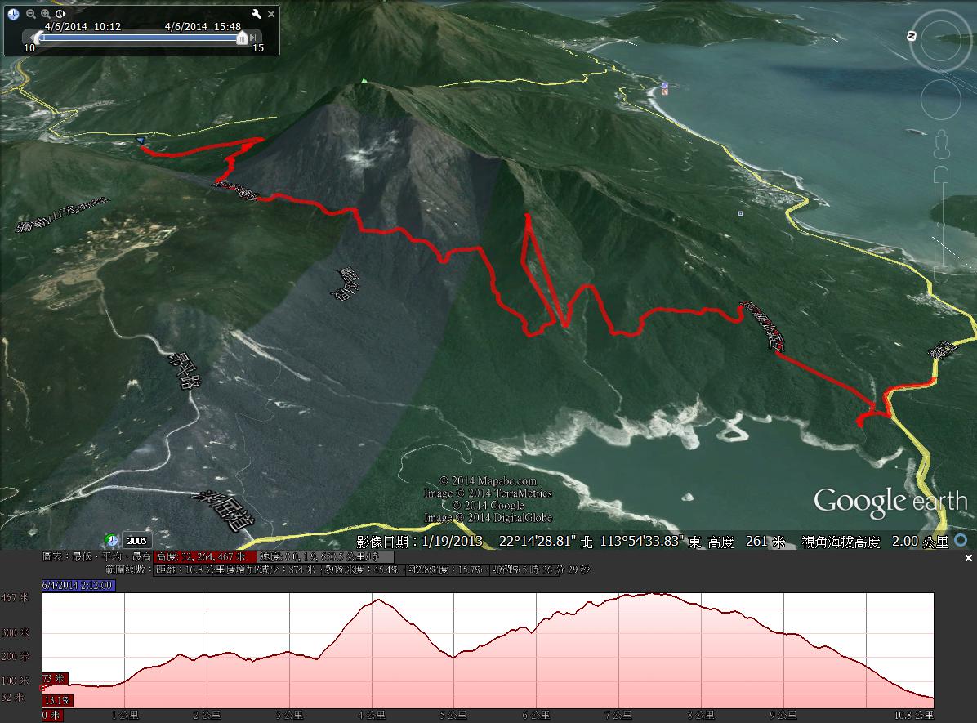977x723 pixels.
Task: Click the start time 4/6/2014 10:12 label
Action: coord(83,27)
